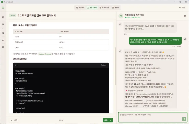This screenshot has width=189, height=124.
Task: Go back with the 뒤로 button
Action: click(182, 8)
